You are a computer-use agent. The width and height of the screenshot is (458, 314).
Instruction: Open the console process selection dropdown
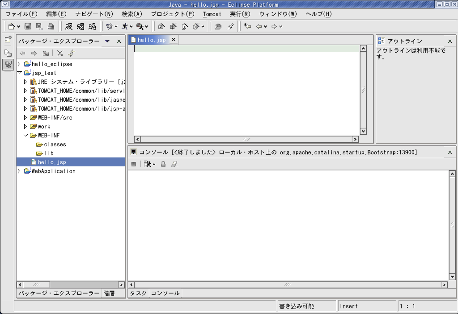(154, 165)
